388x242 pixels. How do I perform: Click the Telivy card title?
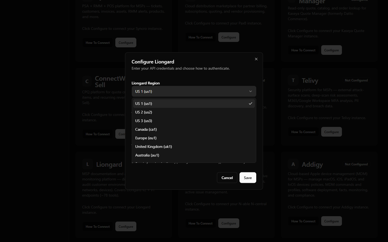point(310,81)
